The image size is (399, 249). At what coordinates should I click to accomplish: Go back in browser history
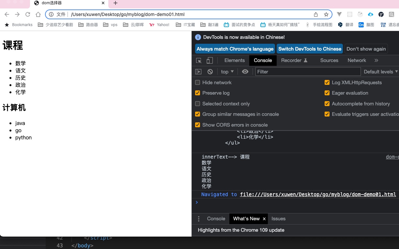(7, 14)
